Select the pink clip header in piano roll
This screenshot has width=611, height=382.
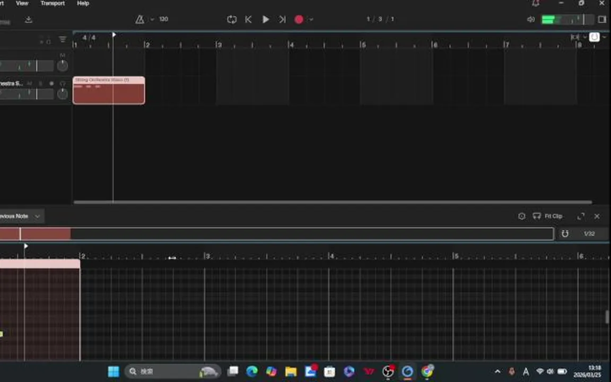click(x=40, y=264)
